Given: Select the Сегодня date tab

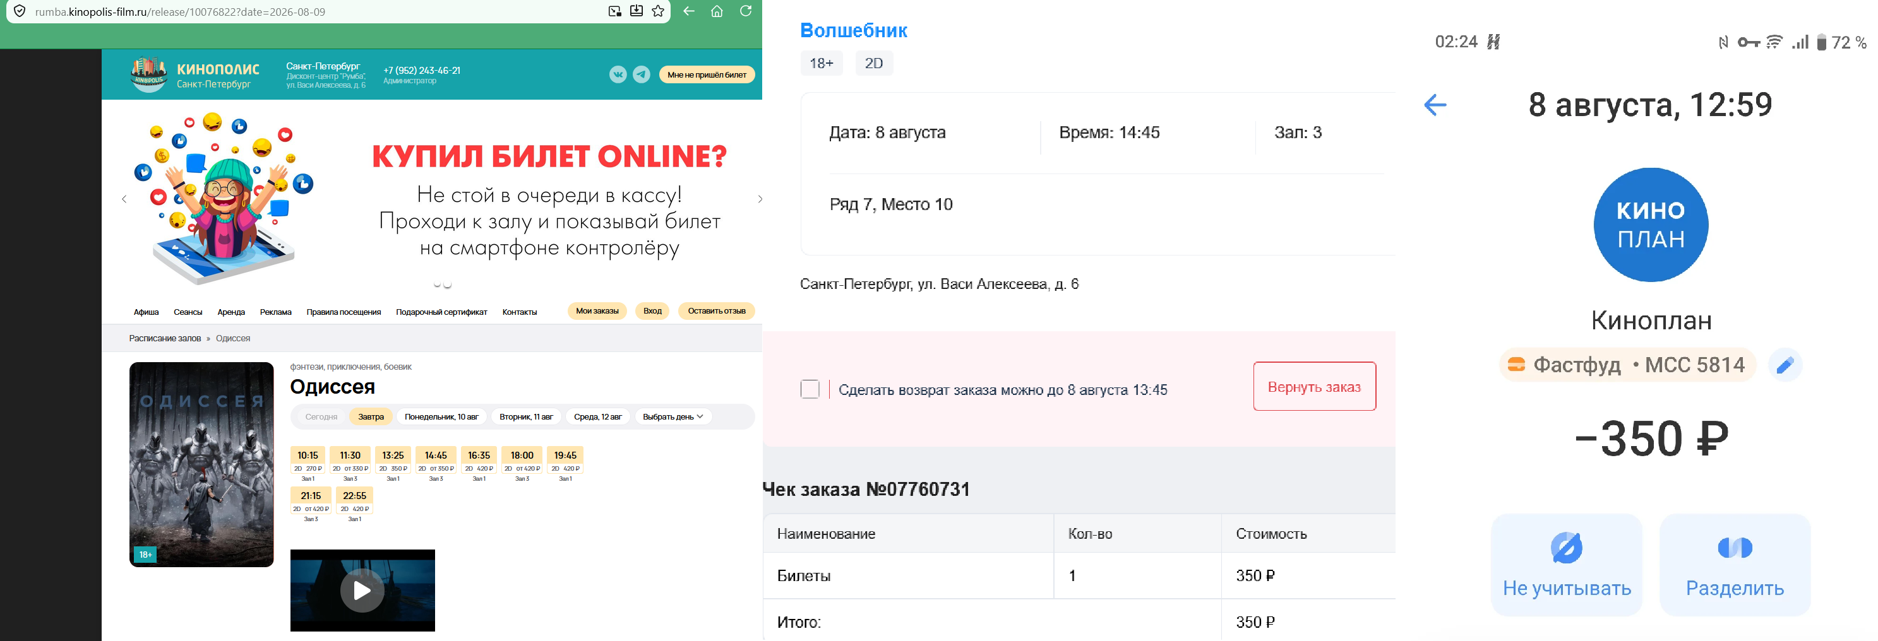Looking at the screenshot, I should point(321,416).
